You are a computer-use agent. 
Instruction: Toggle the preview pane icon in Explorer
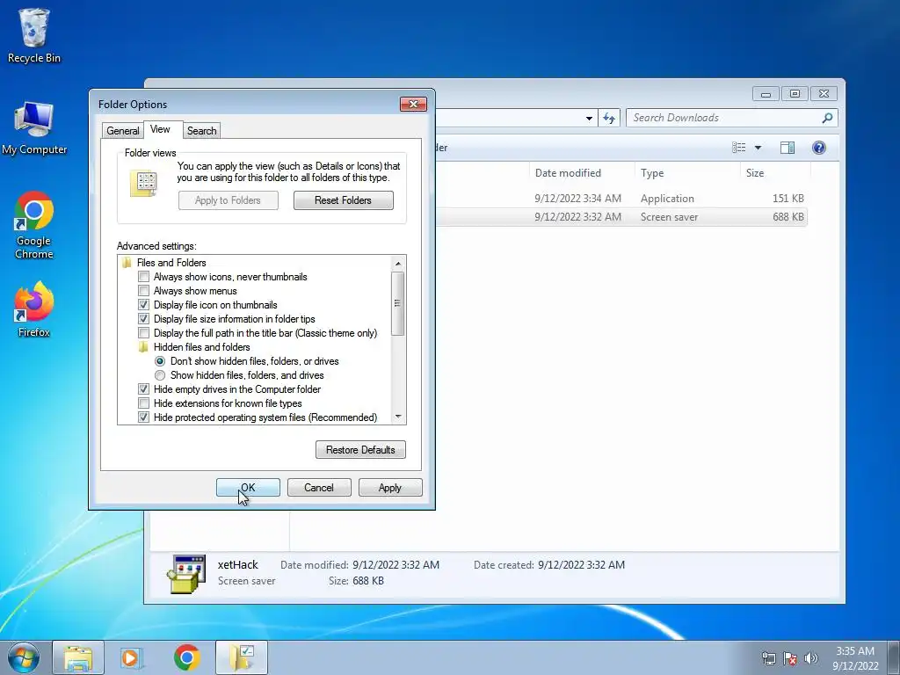[x=787, y=148]
